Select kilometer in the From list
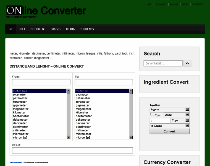 click(19, 113)
